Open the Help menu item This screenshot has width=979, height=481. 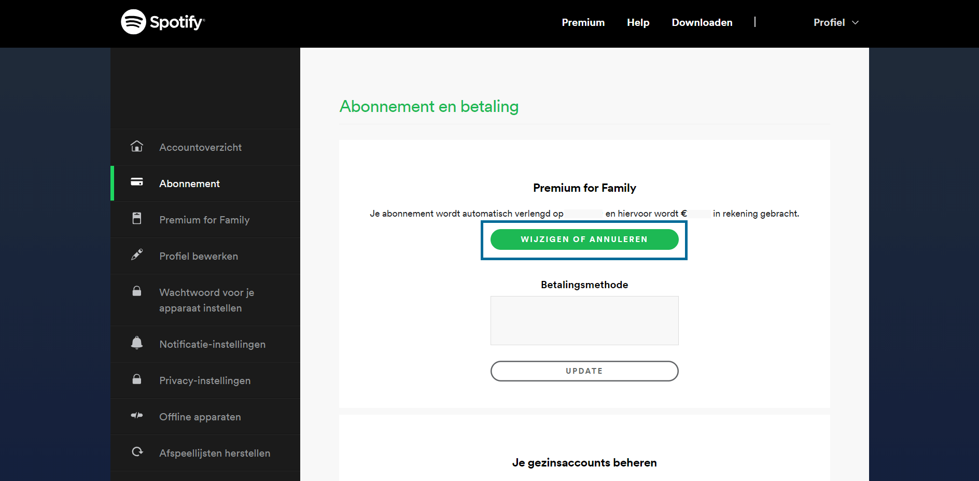coord(638,22)
